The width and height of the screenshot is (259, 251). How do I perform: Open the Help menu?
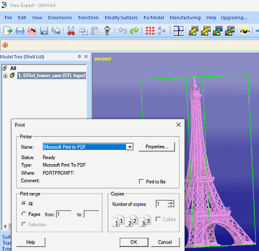211,18
